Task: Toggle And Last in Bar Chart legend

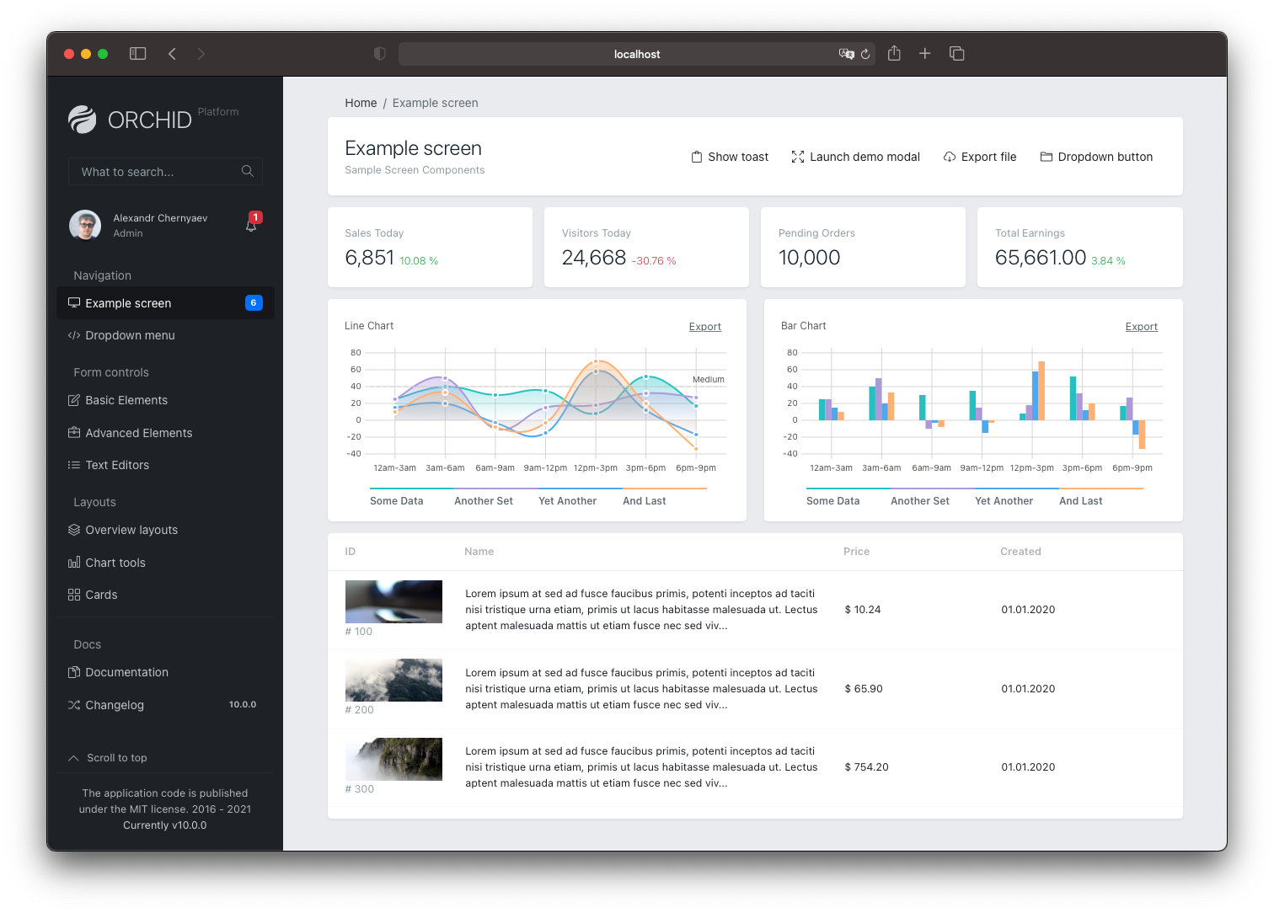Action: point(1100,499)
